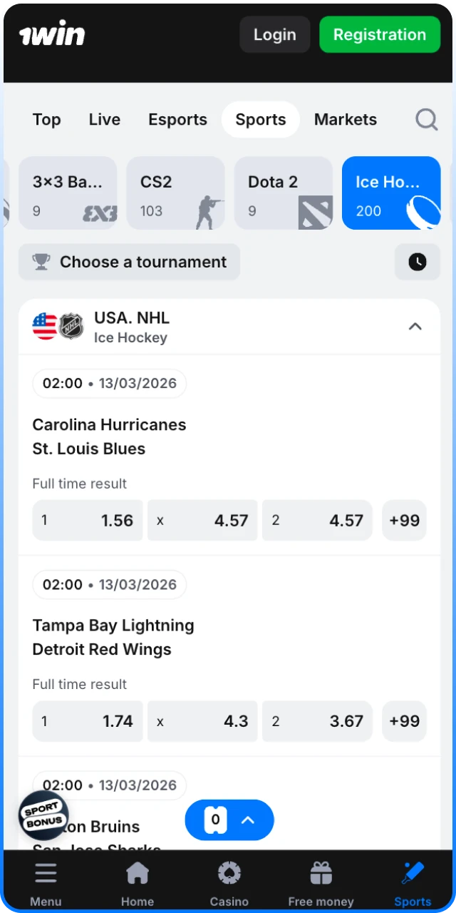The image size is (456, 913).
Task: Open the Free money gift icon
Action: 321,884
